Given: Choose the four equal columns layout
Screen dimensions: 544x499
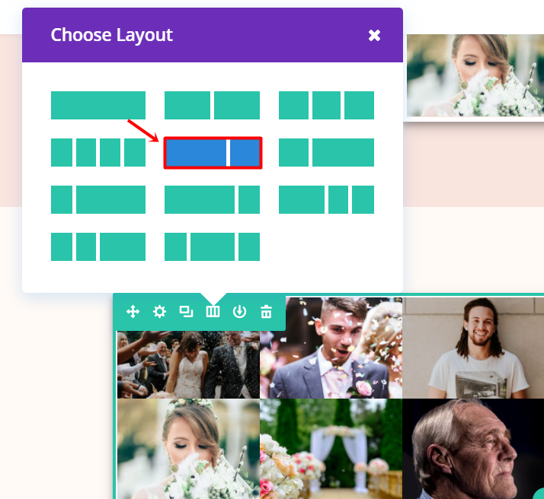Looking at the screenshot, I should pyautogui.click(x=98, y=152).
